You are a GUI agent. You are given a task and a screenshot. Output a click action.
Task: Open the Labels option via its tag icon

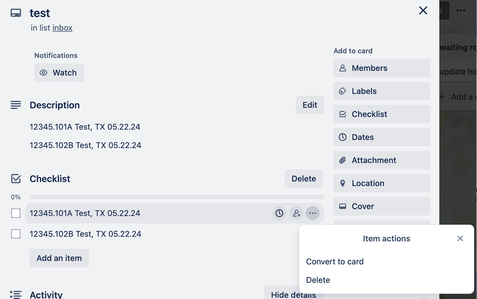coord(342,91)
